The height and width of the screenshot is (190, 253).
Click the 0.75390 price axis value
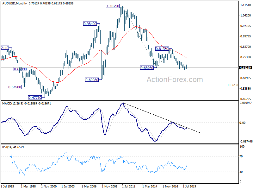pyautogui.click(x=246, y=57)
